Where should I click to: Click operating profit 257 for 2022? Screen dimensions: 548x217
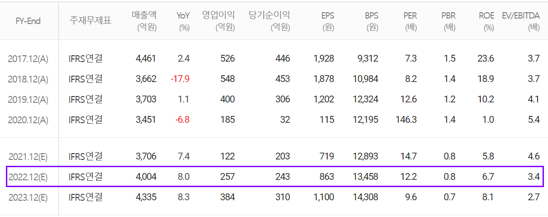click(x=227, y=177)
